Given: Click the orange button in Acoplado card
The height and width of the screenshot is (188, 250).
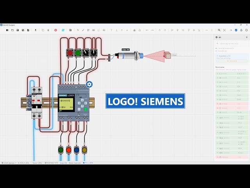Looking at the screenshot, I should tap(232, 61).
